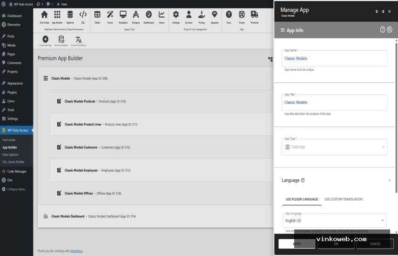
Task: Open App Info help question icon
Action: point(382,30)
